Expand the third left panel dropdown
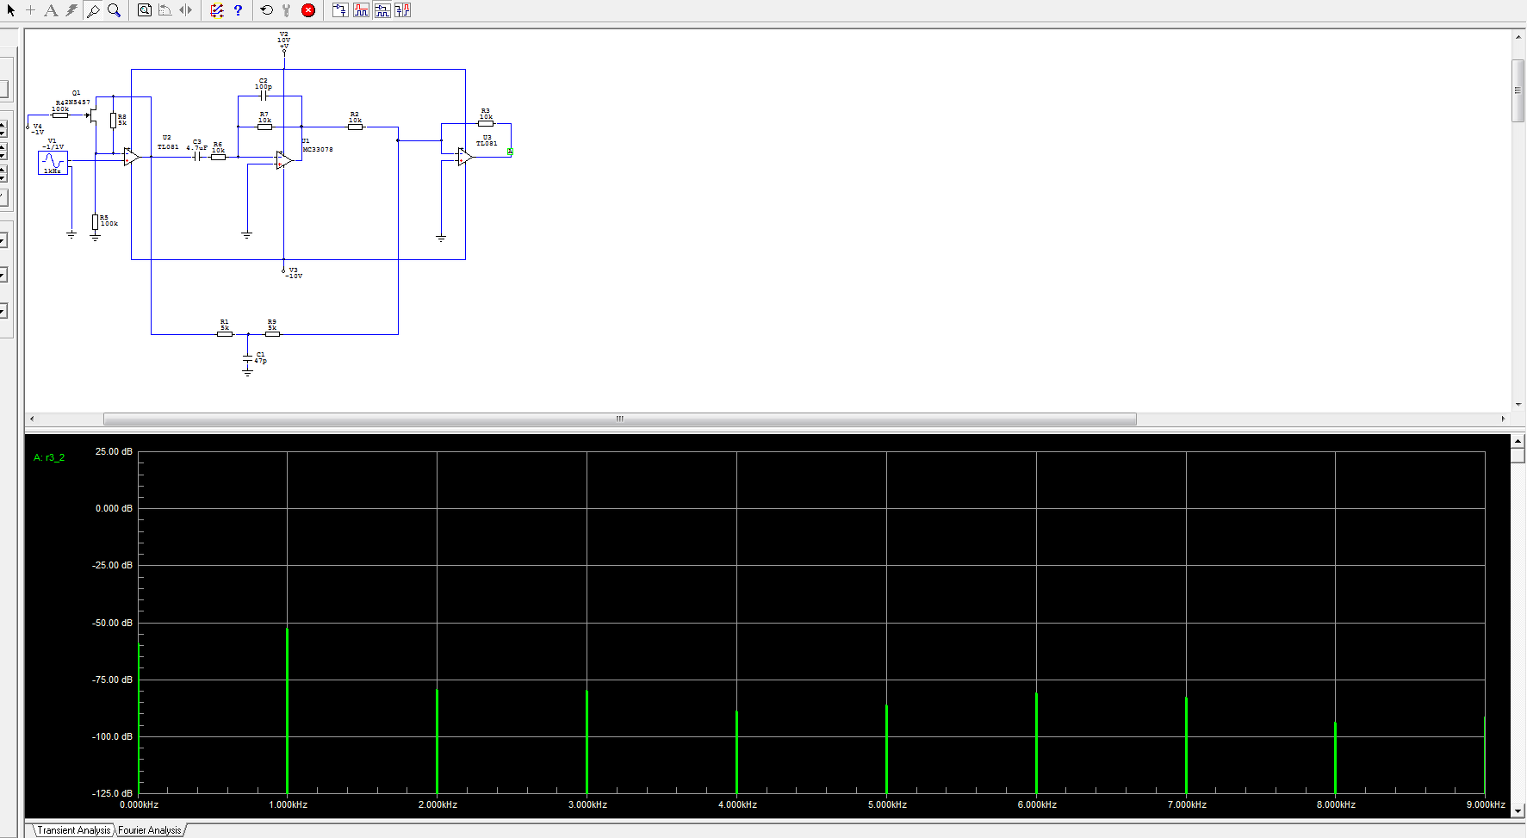This screenshot has width=1527, height=838. click(3, 311)
